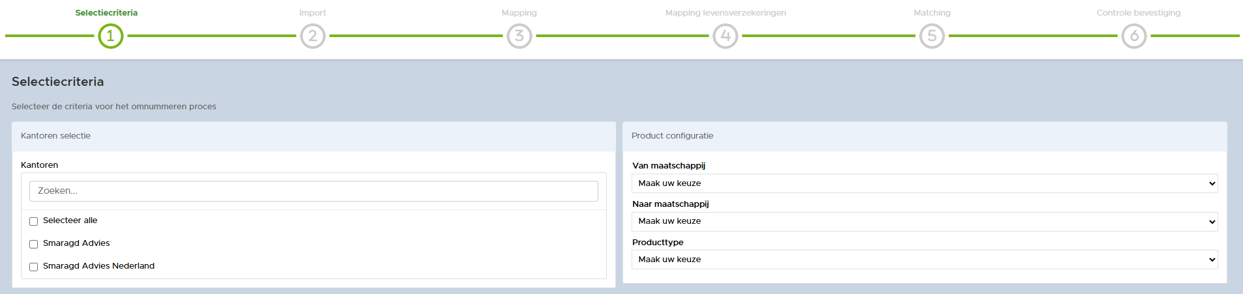The height and width of the screenshot is (294, 1243).
Task: Go to the step 4 circle icon
Action: click(725, 36)
